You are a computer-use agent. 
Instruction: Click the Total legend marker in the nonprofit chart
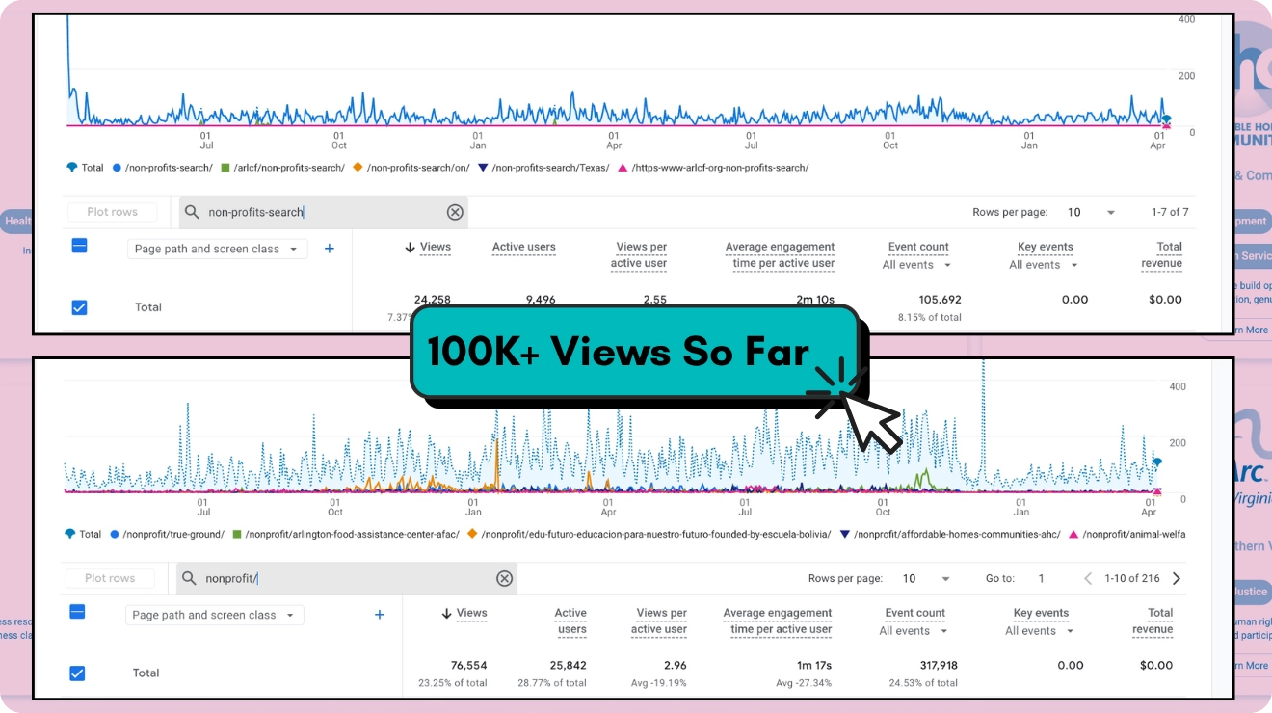click(x=69, y=534)
